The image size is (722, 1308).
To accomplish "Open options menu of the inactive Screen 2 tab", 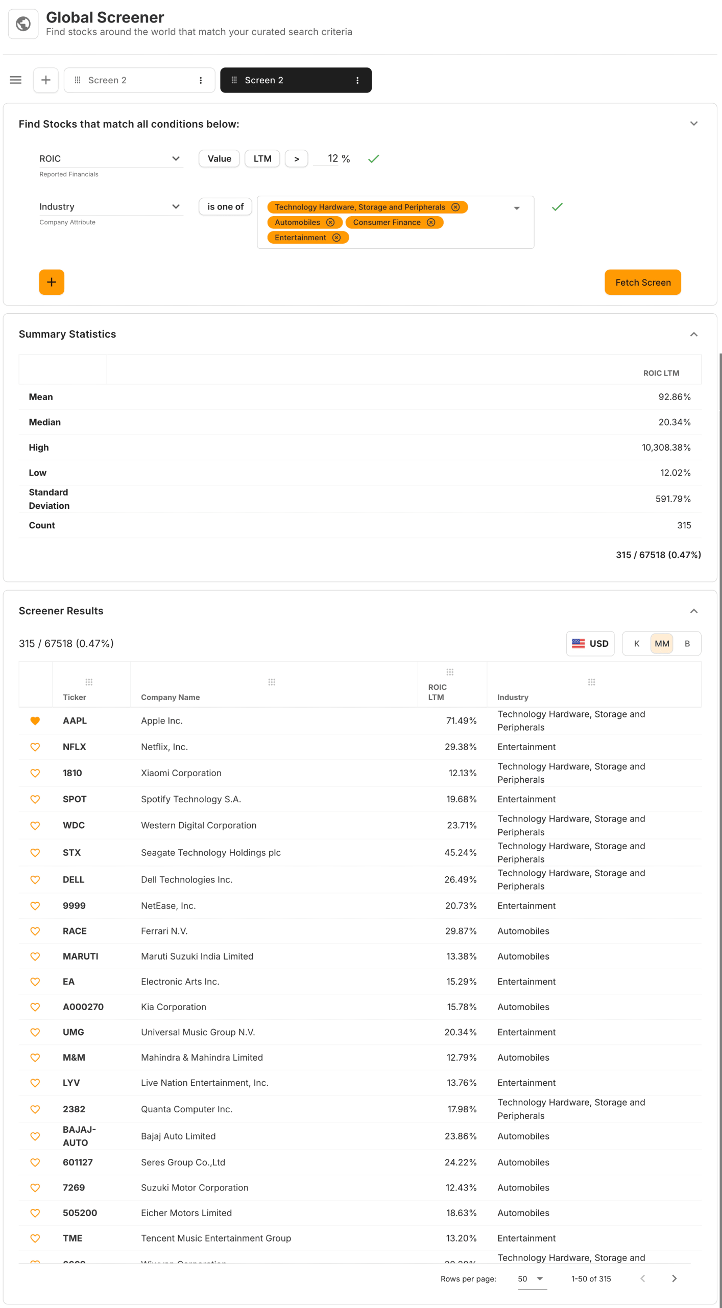I will point(201,80).
